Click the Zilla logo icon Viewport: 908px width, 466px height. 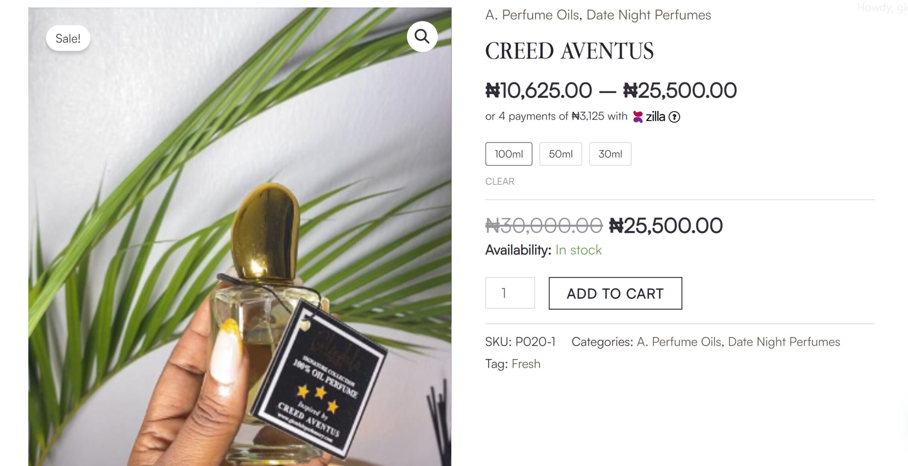click(638, 117)
